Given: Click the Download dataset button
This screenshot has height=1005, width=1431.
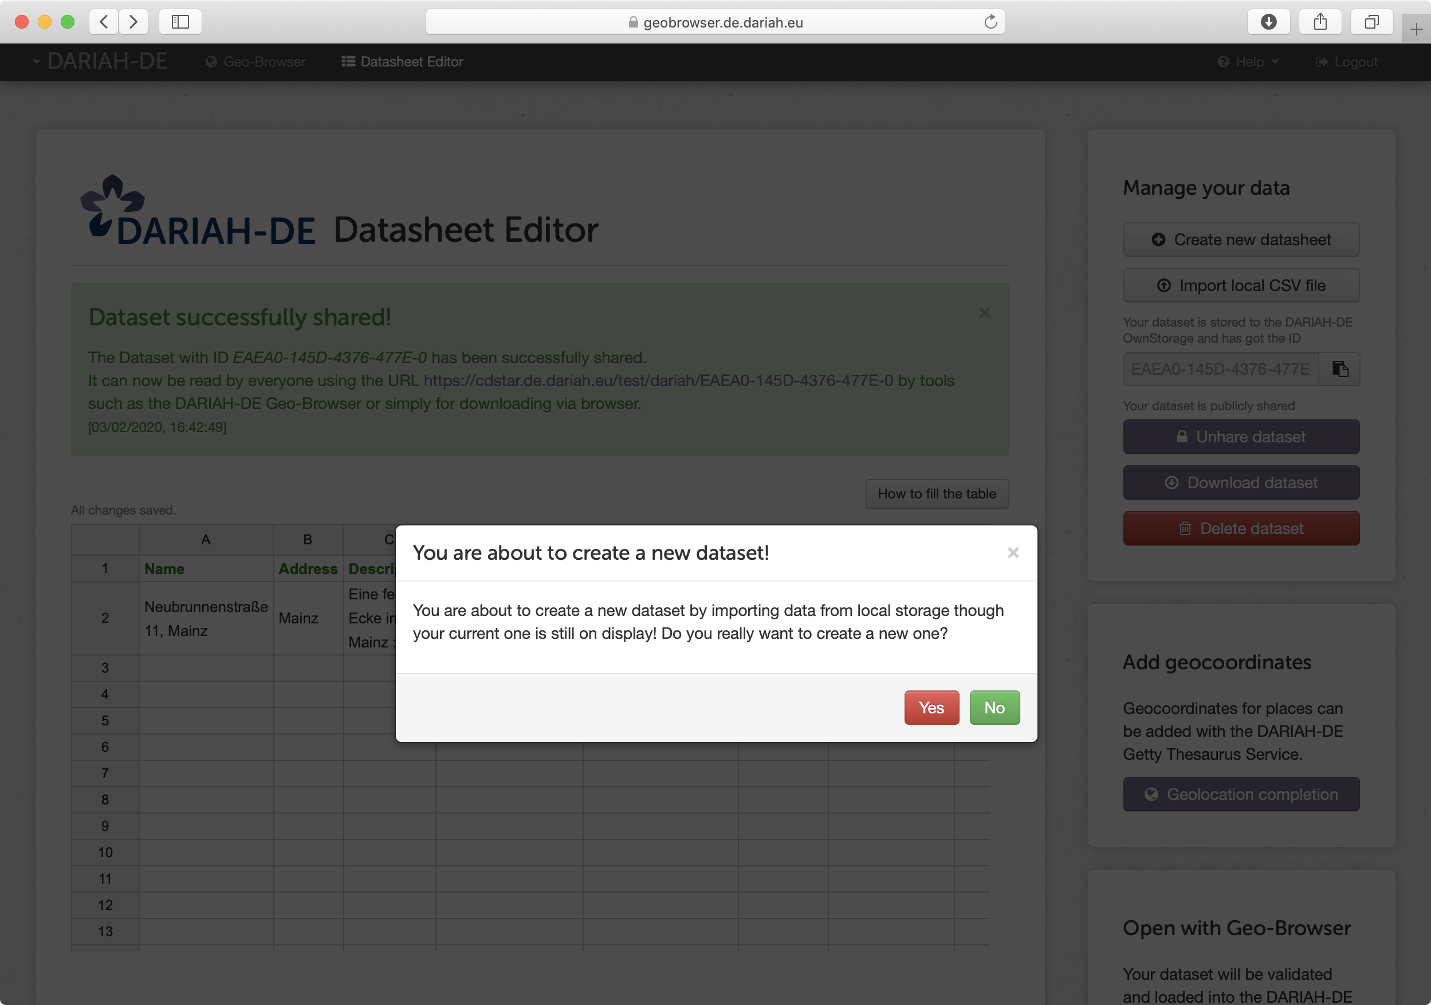Looking at the screenshot, I should pos(1241,482).
